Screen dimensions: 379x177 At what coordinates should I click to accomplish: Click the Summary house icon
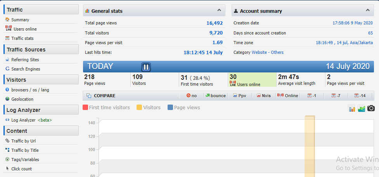tap(7, 19)
